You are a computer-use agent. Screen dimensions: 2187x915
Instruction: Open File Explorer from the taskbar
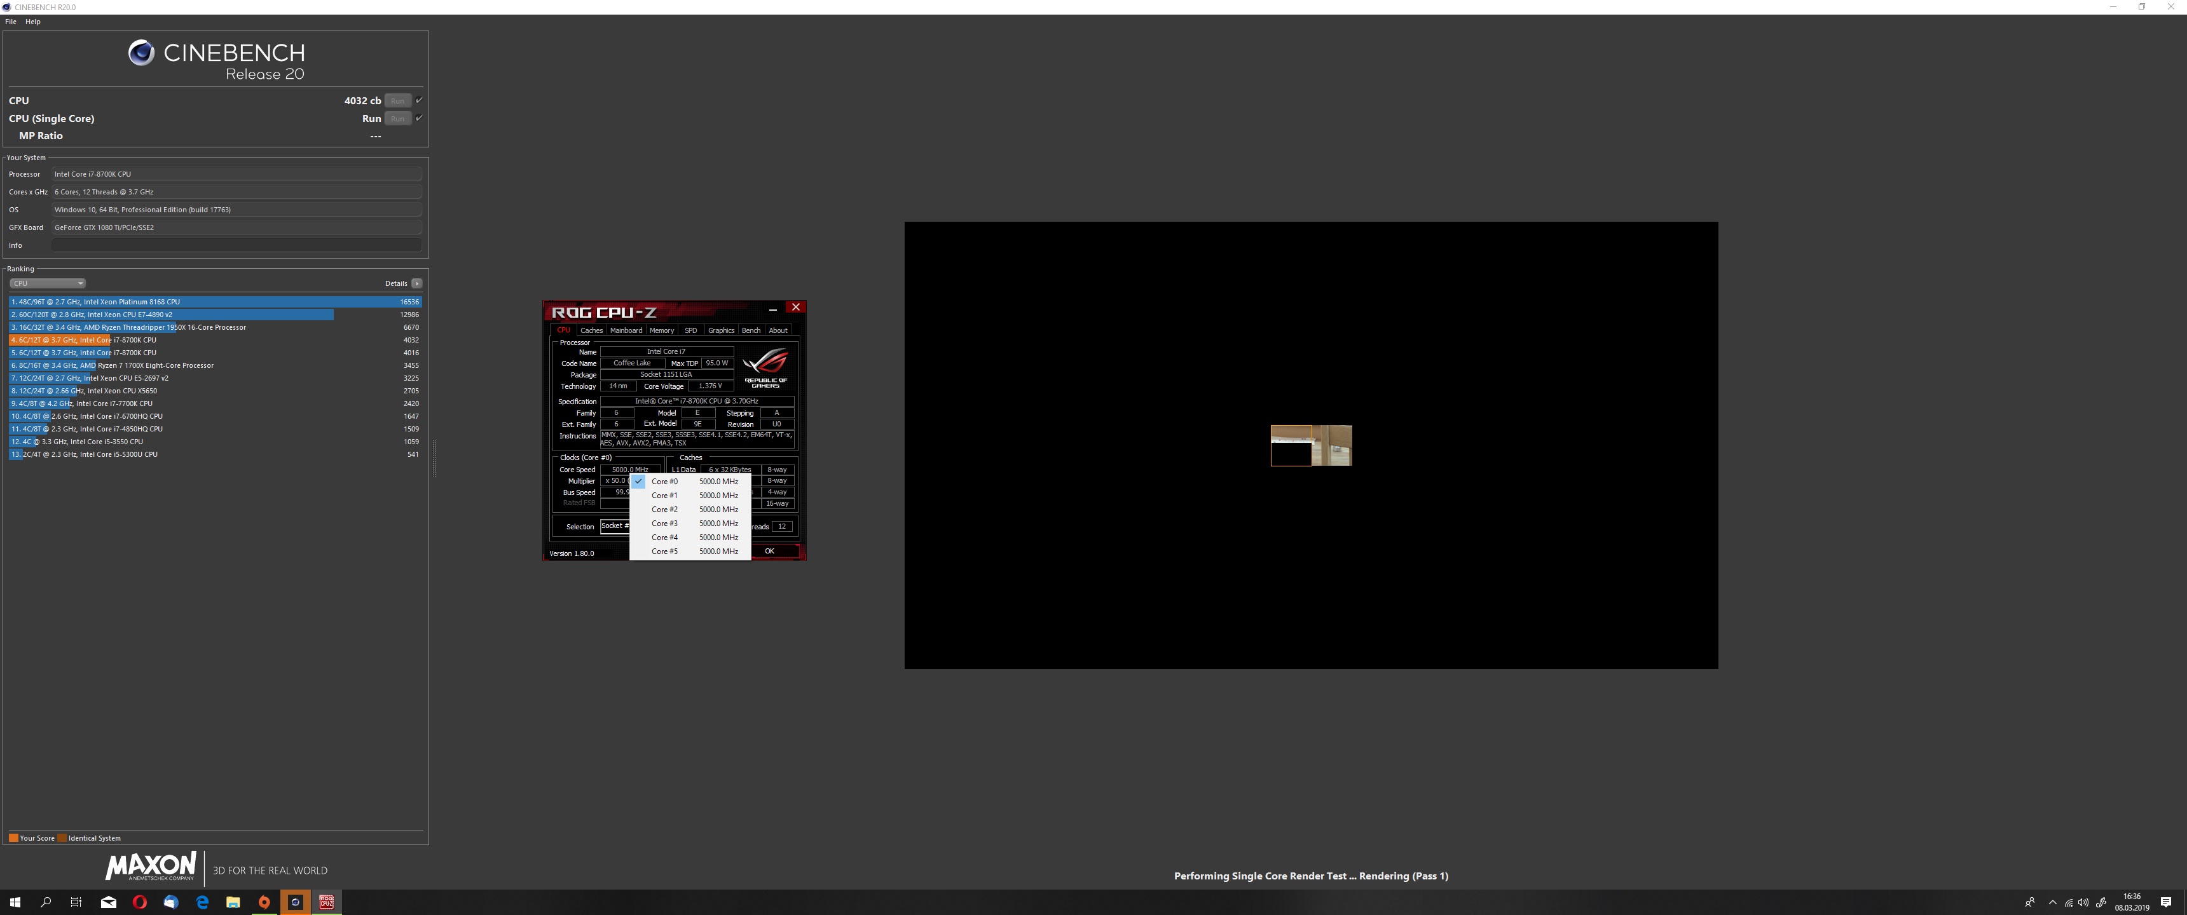[x=233, y=902]
